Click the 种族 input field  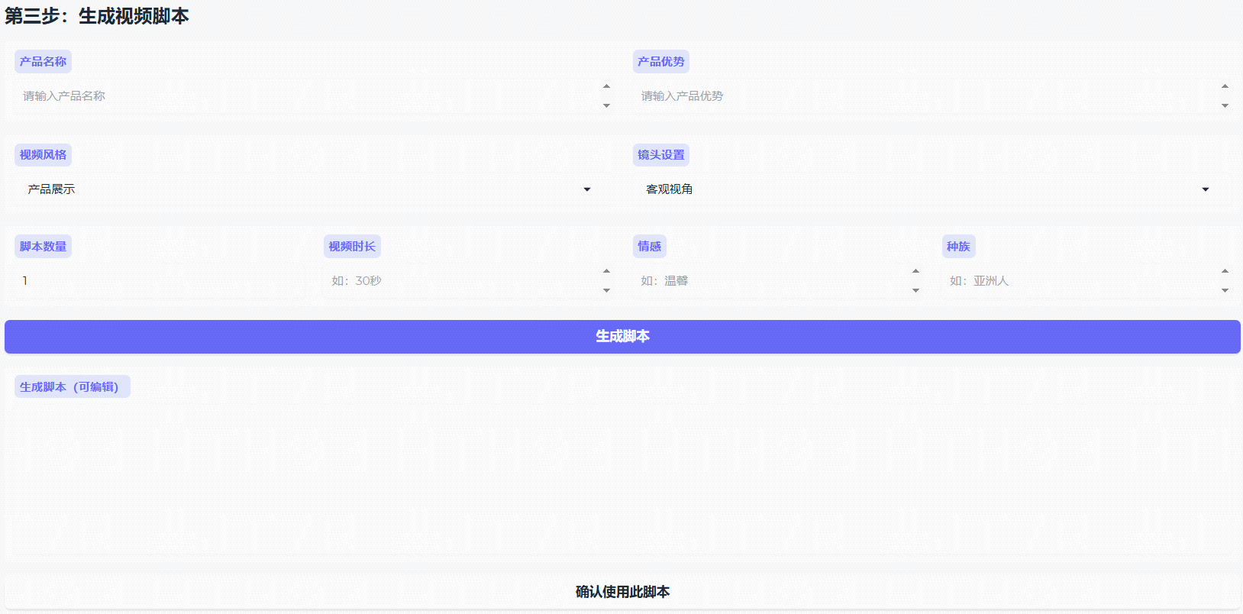coord(1080,281)
